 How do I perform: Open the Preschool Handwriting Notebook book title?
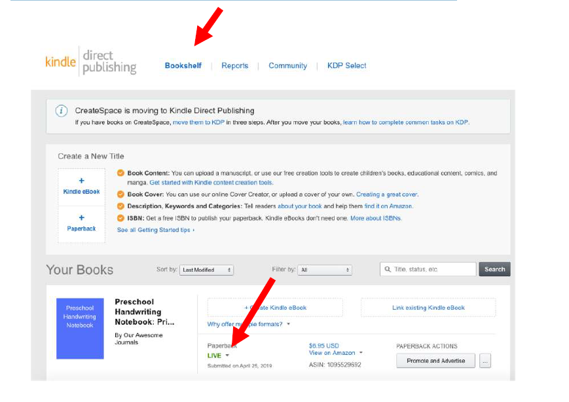[145, 312]
